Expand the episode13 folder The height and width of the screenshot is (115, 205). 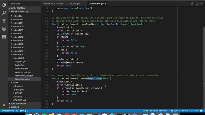coord(24,37)
